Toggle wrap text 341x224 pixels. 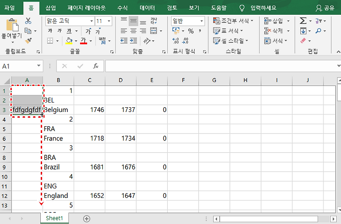click(x=153, y=21)
